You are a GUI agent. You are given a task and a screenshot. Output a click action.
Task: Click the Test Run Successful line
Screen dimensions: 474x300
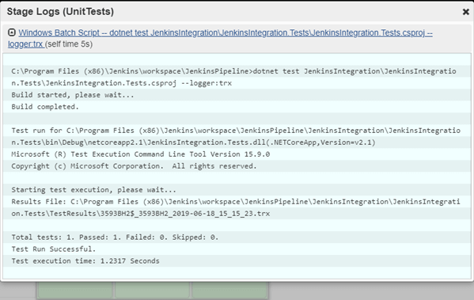tap(54, 249)
